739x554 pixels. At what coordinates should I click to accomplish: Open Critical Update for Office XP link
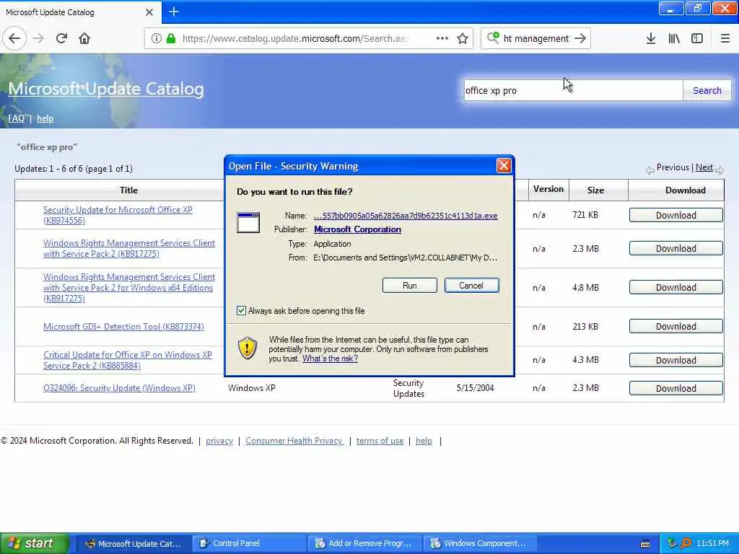point(127,360)
